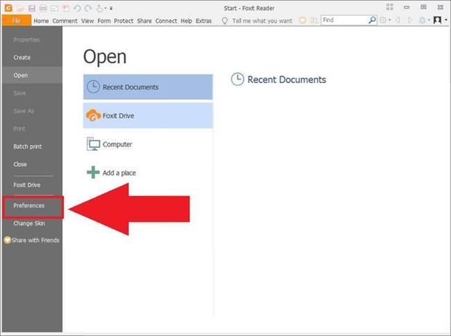Click the orange Foxit Drive cloud icon
The height and width of the screenshot is (336, 451).
coord(93,116)
